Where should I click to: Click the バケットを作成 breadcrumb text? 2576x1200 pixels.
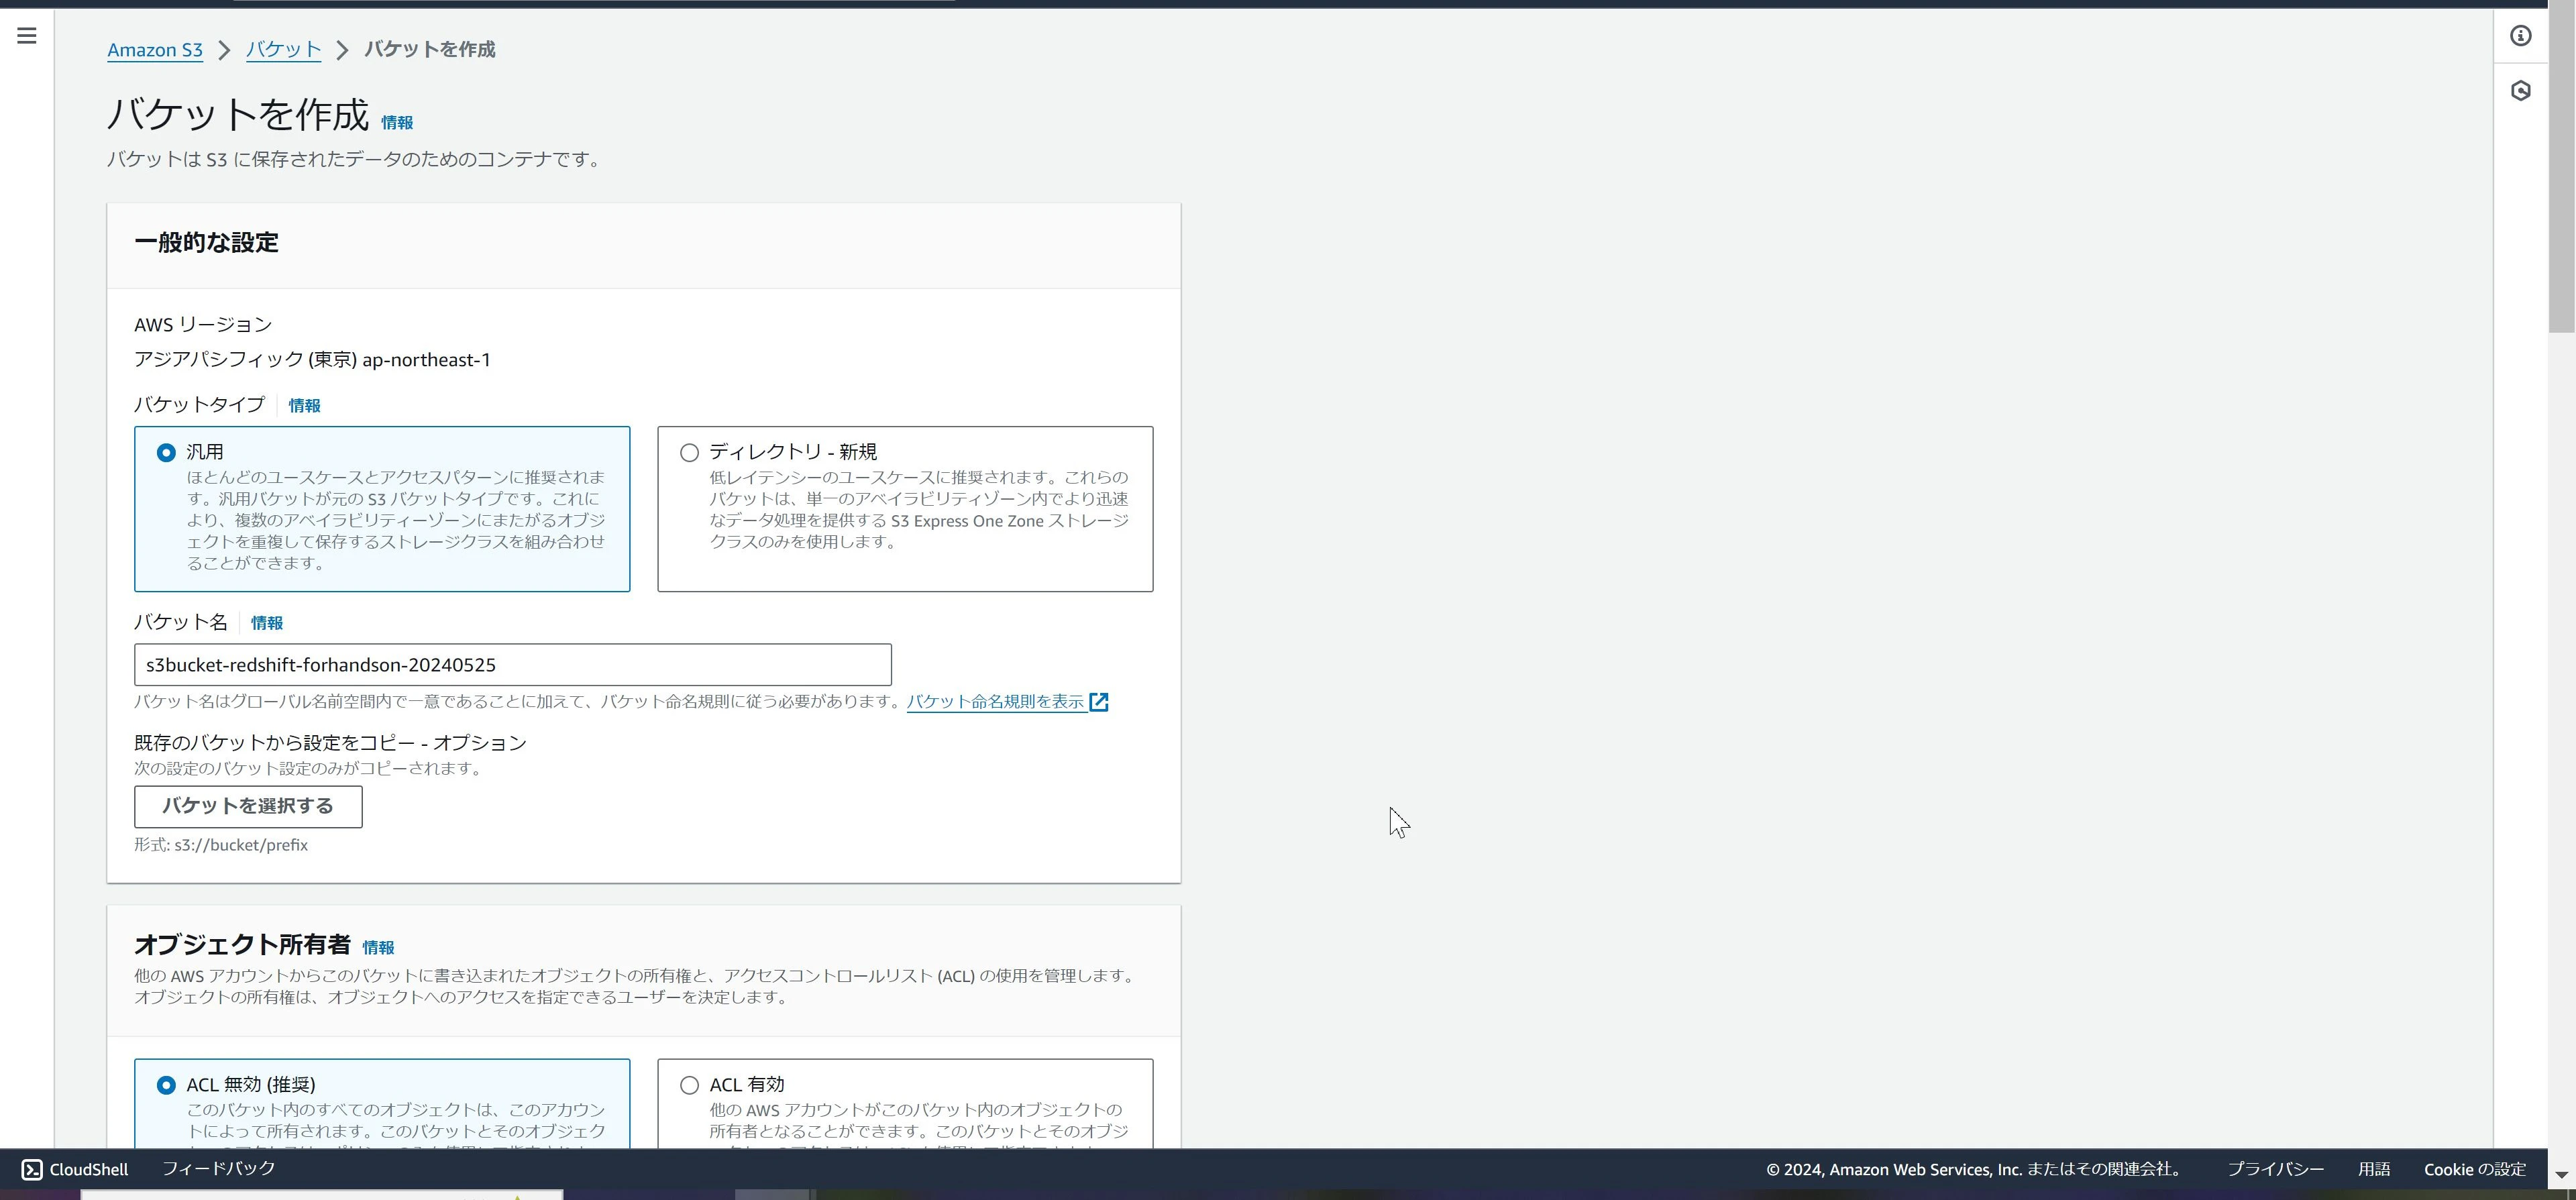click(430, 50)
